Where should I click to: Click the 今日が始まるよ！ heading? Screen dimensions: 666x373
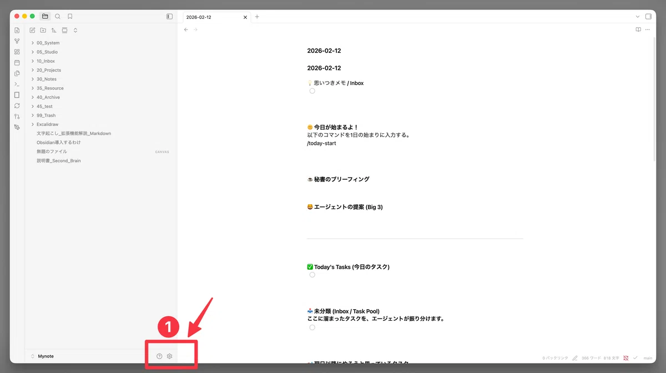pyautogui.click(x=332, y=127)
